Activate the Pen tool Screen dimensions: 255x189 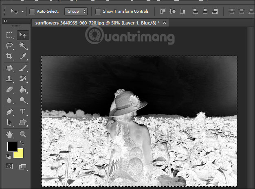click(9, 111)
